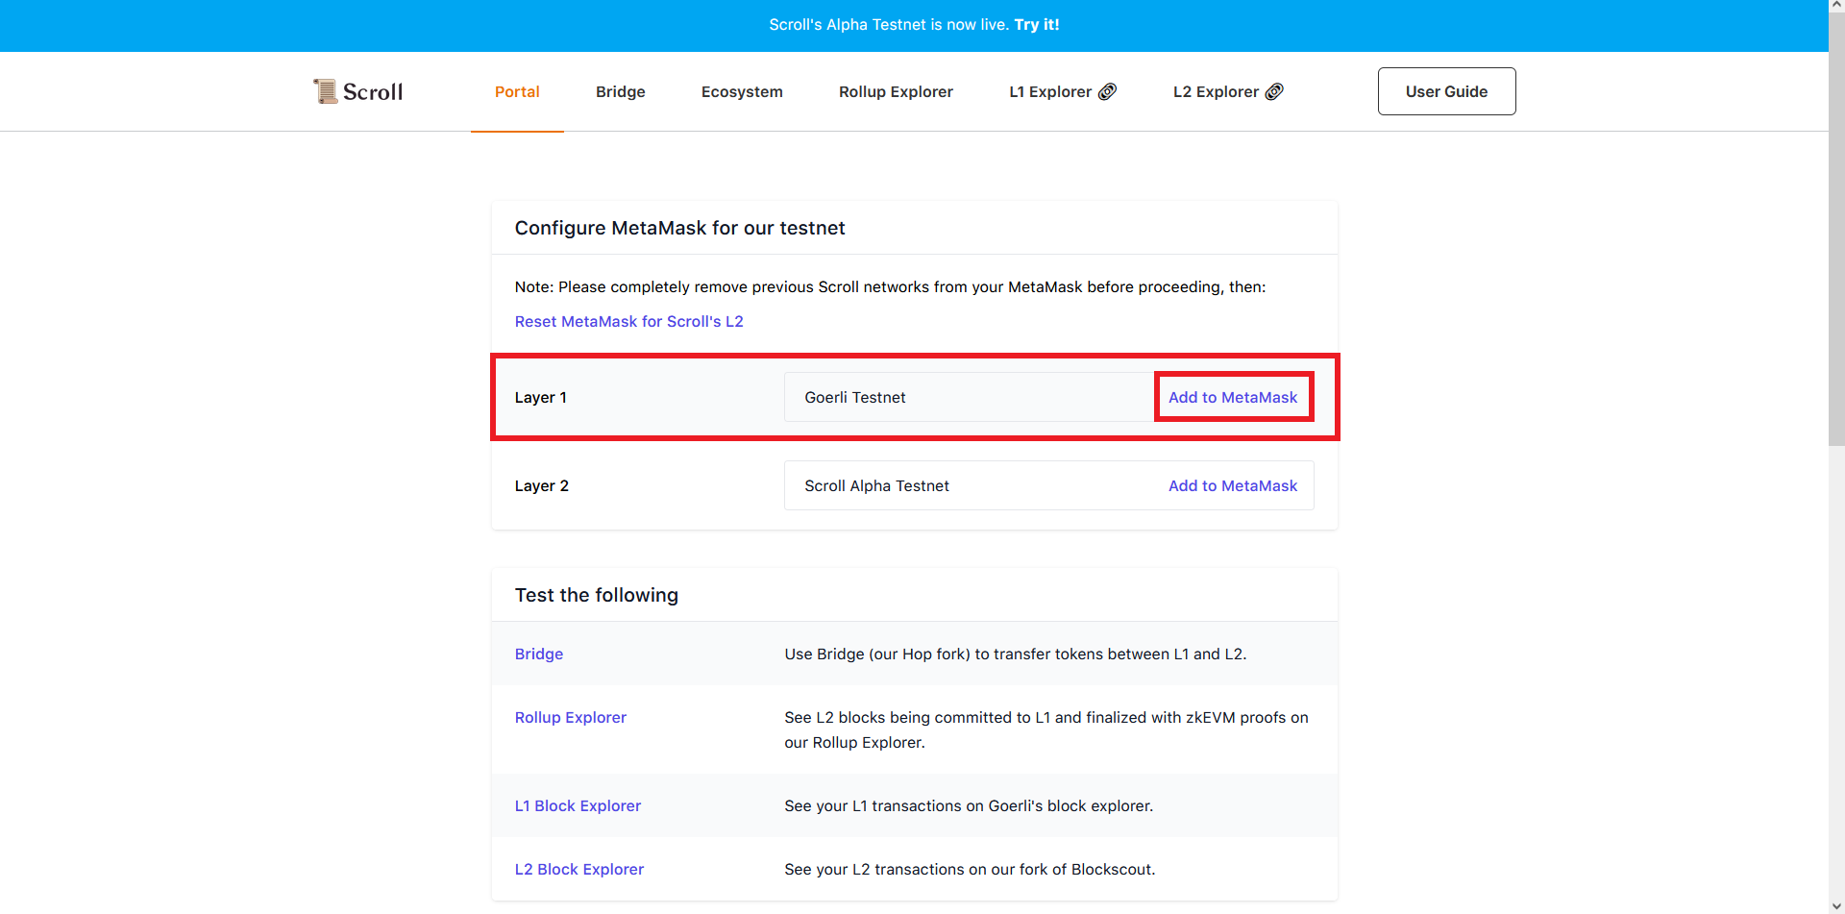Click the L1 Explorer nav text
Viewport: 1845px width, 914px height.
(1050, 92)
